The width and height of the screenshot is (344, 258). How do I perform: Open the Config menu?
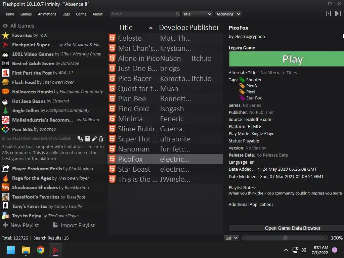81,14
